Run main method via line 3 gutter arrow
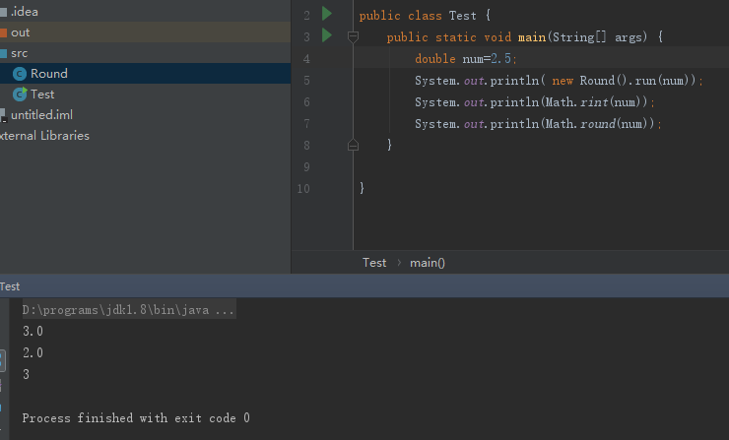 [x=327, y=35]
